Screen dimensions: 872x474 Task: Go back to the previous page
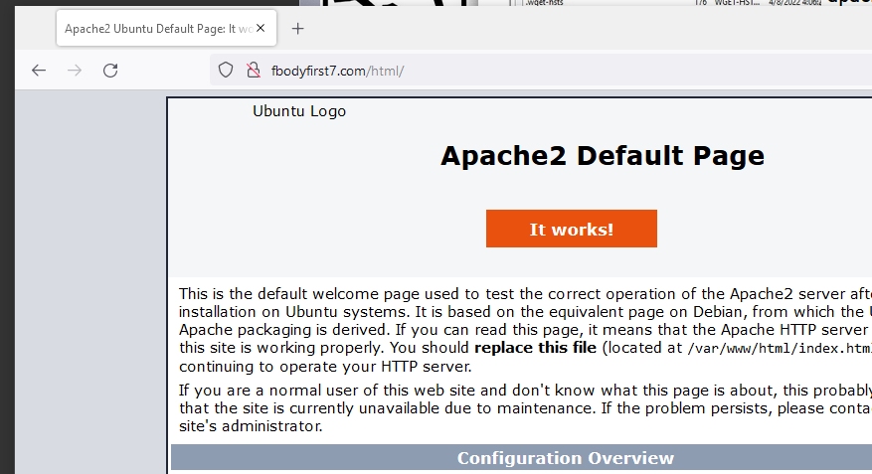click(39, 71)
